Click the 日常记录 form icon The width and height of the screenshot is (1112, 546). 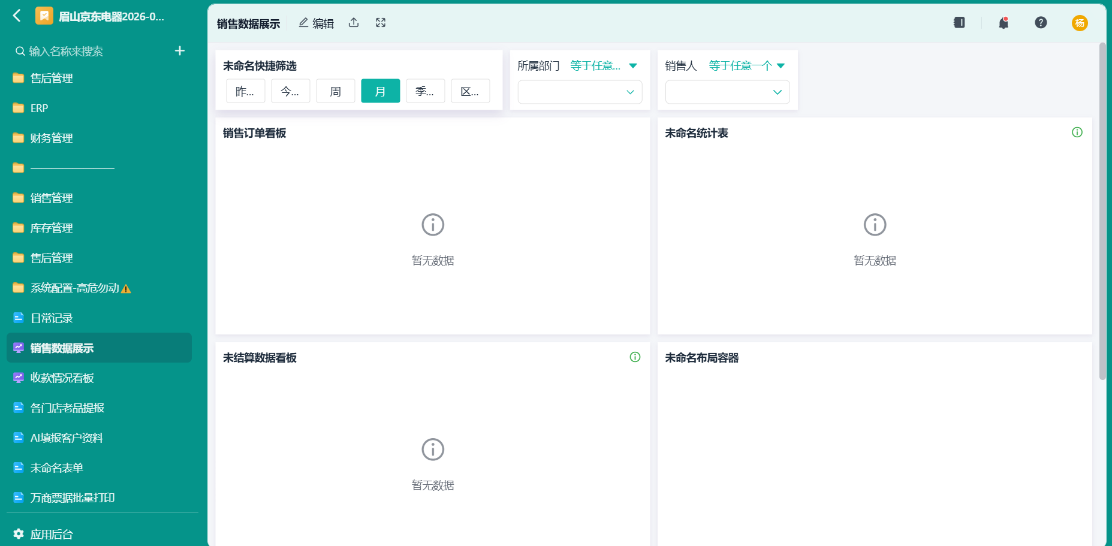pyautogui.click(x=19, y=318)
